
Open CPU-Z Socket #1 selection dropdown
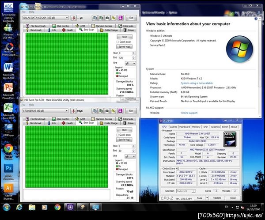(186, 191)
